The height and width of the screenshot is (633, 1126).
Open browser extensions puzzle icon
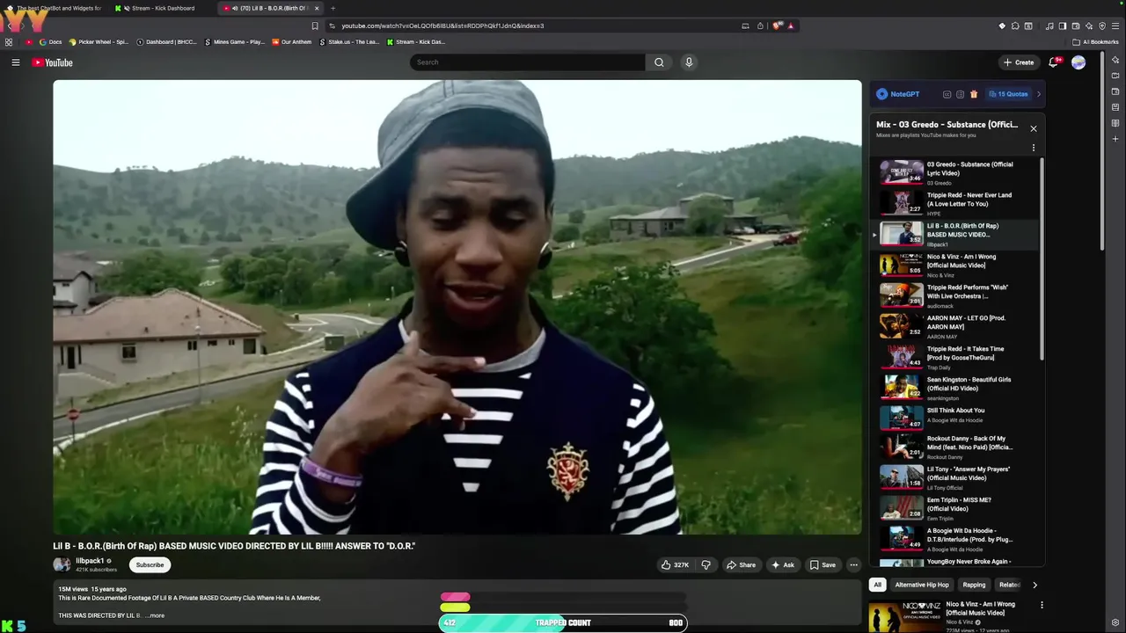tap(1015, 25)
